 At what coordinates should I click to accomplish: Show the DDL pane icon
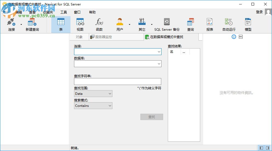pos(241,37)
